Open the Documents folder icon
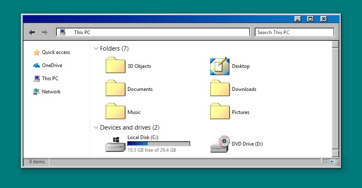 coord(115,89)
